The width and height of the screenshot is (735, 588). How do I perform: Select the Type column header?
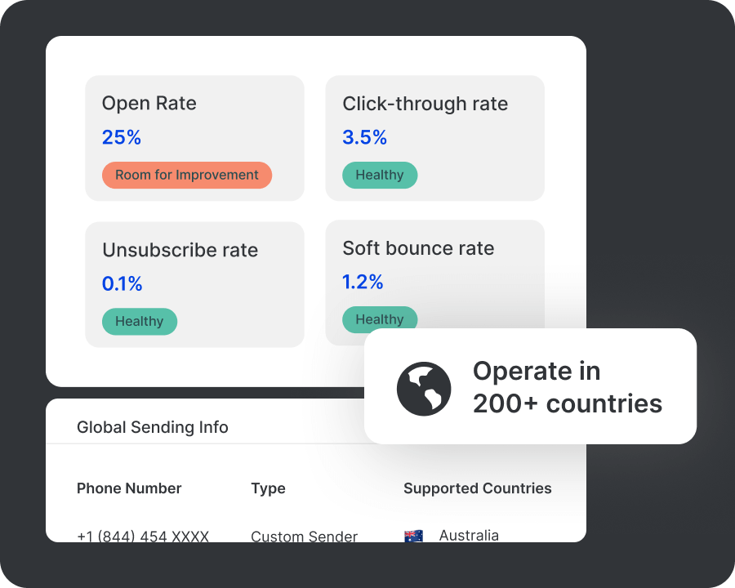[268, 488]
